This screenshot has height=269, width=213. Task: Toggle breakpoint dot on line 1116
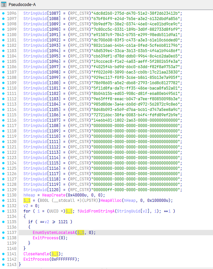click(3, 120)
